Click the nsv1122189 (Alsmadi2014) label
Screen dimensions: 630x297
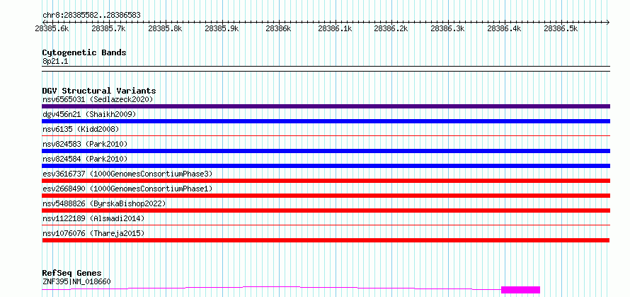[x=93, y=218]
